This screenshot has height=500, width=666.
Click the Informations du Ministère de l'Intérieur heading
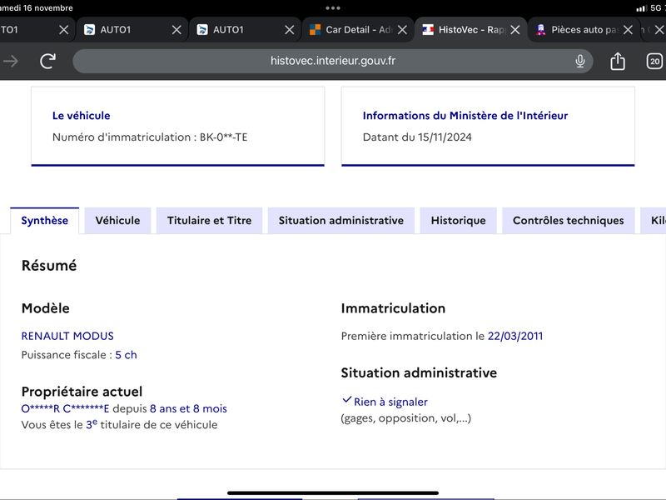coord(465,116)
